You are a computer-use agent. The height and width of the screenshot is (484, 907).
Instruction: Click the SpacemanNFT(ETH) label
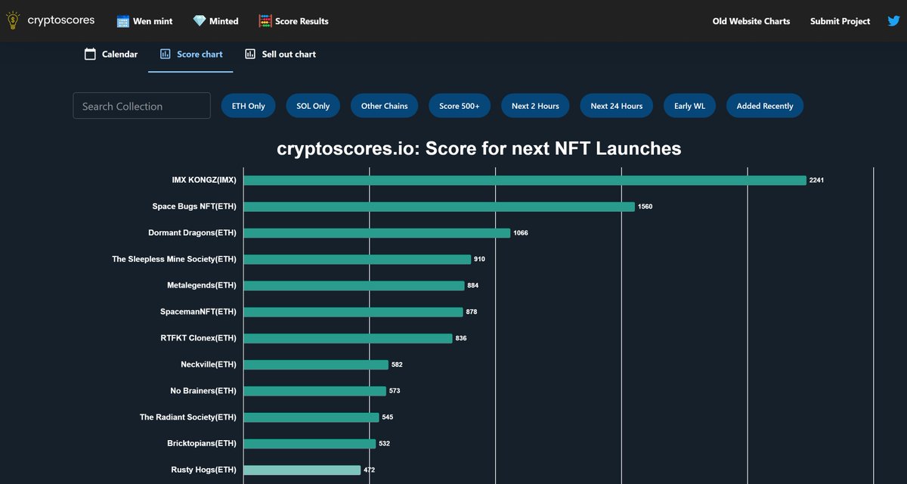(x=198, y=312)
